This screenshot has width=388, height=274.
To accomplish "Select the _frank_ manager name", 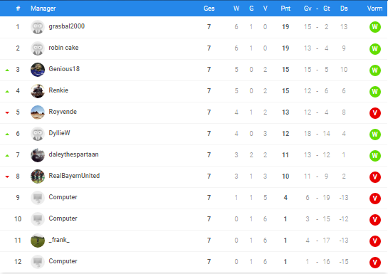I will [59, 240].
